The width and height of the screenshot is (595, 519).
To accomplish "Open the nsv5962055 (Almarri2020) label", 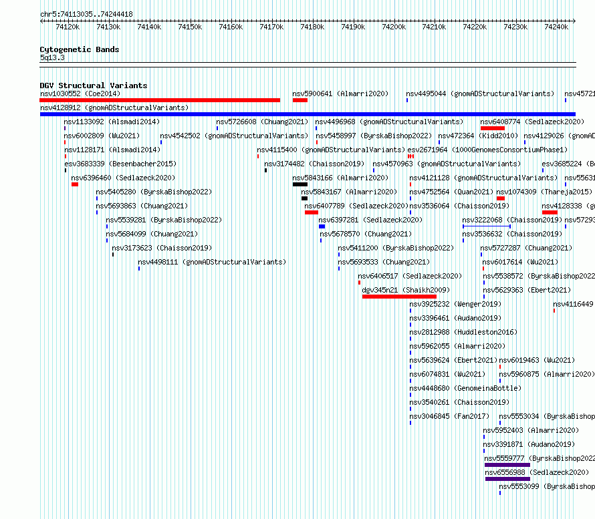I will 457,346.
